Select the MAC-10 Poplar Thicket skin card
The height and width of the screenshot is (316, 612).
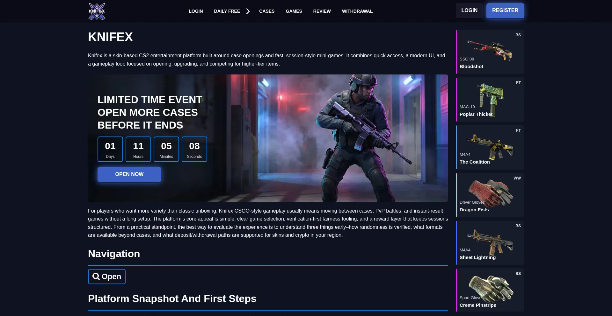(x=490, y=100)
